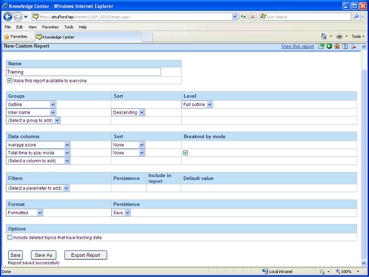Viewport: 369px width, 277px height.
Task: Click the Refresh icon next to address bar
Action: click(x=243, y=17)
